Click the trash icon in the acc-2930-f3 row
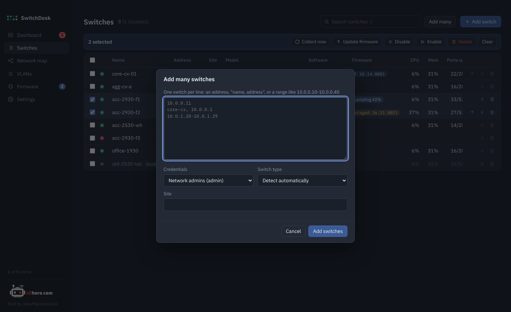This screenshot has height=312, width=511. [492, 138]
